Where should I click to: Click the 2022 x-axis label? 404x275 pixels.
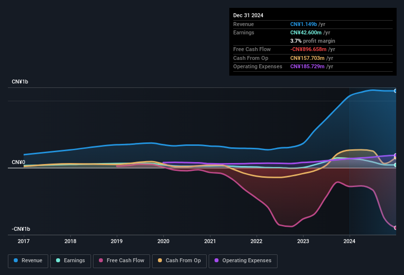(256, 241)
